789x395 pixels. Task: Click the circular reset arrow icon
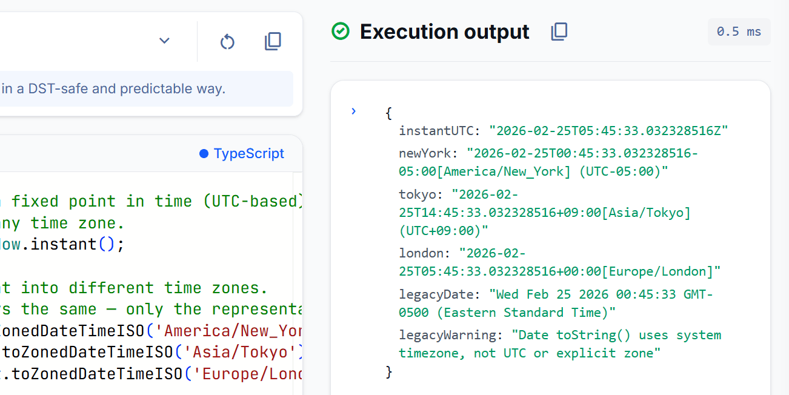[x=227, y=41]
